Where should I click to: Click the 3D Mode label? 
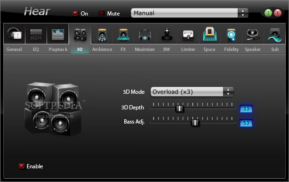(134, 92)
